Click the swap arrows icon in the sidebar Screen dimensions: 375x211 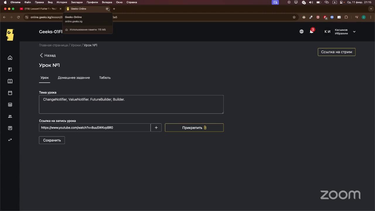[10, 140]
